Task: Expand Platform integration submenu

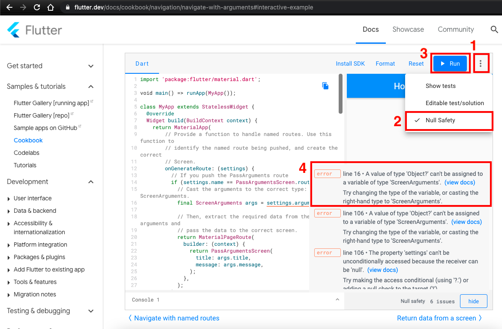Action: tap(8, 245)
